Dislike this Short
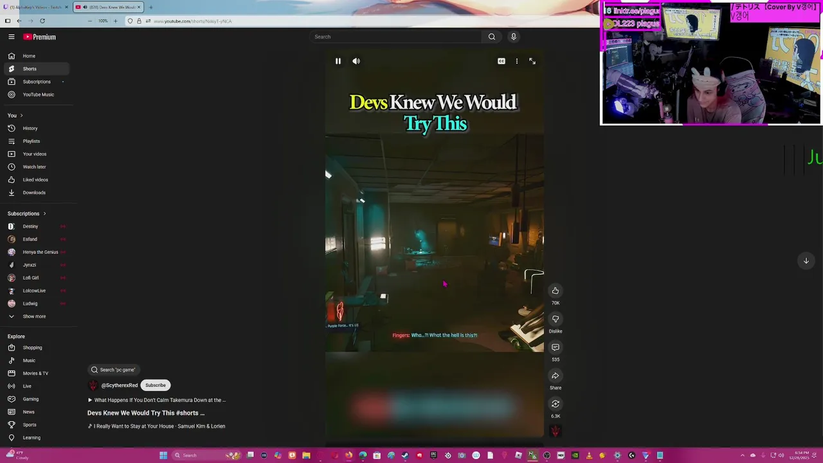Image resolution: width=823 pixels, height=463 pixels. pyautogui.click(x=556, y=319)
